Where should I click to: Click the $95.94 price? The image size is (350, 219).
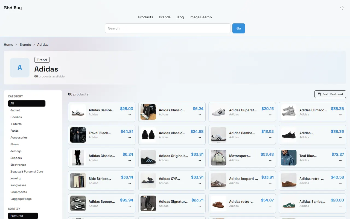127,200
